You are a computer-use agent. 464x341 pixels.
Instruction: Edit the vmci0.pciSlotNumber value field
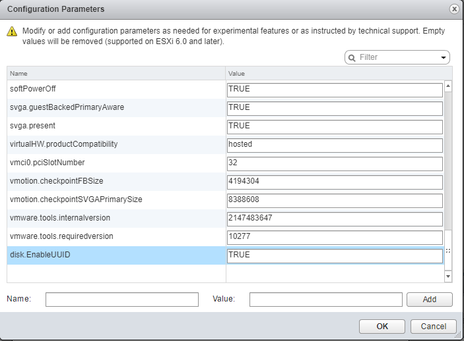335,163
